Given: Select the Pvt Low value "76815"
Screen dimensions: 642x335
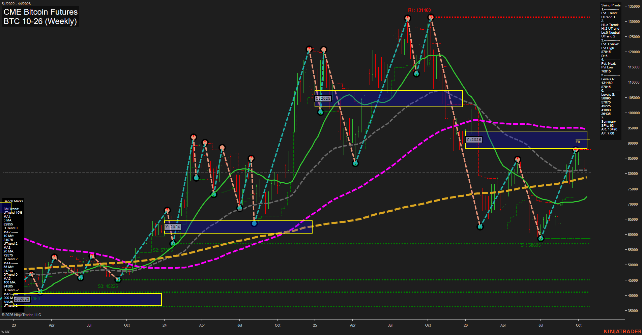Looking at the screenshot, I should point(606,71).
